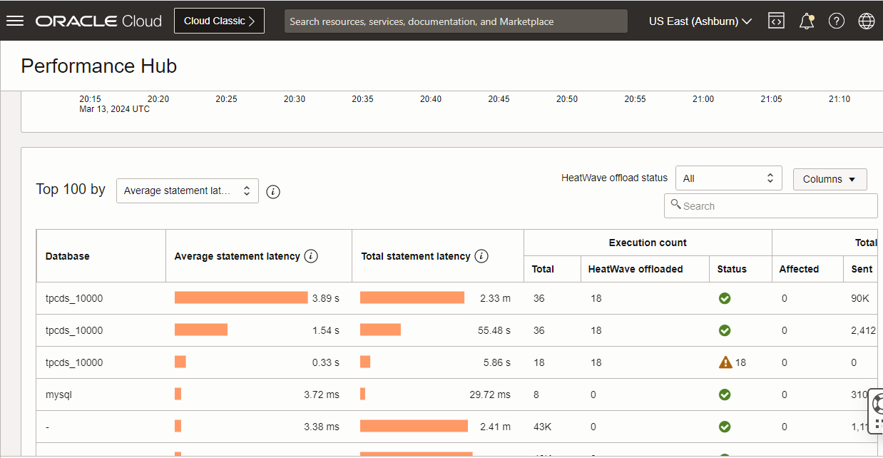Change HeatWave offload status from All
The width and height of the screenshot is (883, 458).
click(728, 178)
